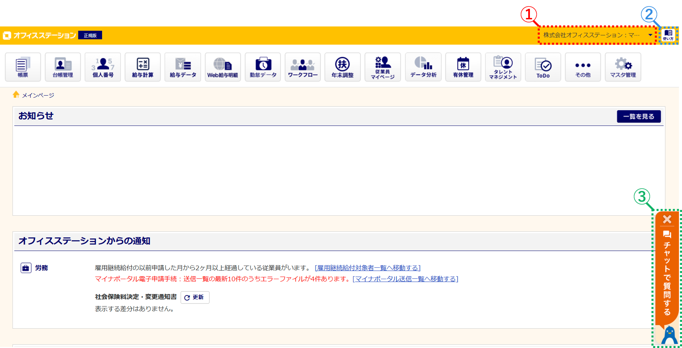682x348 pixels.
Task: Click the Web給与明細 icon
Action: click(223, 67)
